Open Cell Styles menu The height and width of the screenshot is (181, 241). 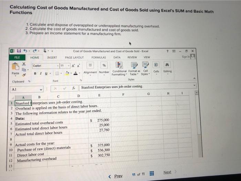[145, 68]
